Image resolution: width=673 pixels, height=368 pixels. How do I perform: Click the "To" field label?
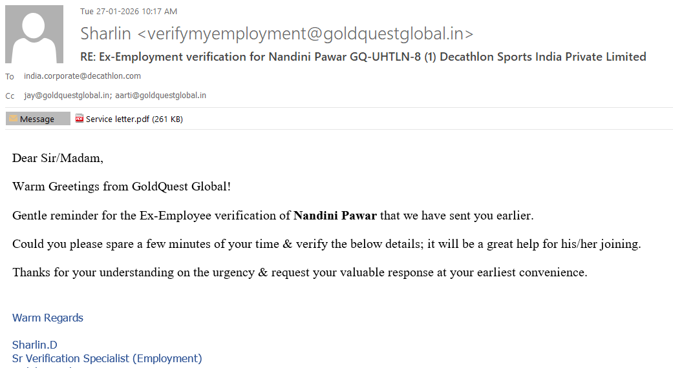[x=10, y=77]
